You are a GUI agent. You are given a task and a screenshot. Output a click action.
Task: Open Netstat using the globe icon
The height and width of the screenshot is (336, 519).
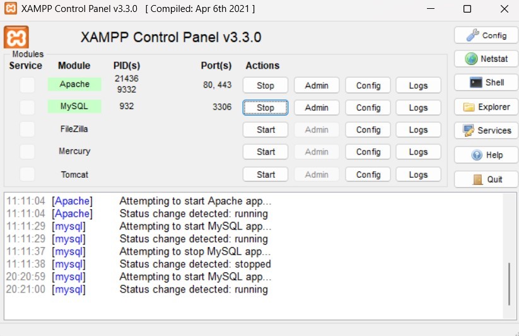[x=472, y=59]
